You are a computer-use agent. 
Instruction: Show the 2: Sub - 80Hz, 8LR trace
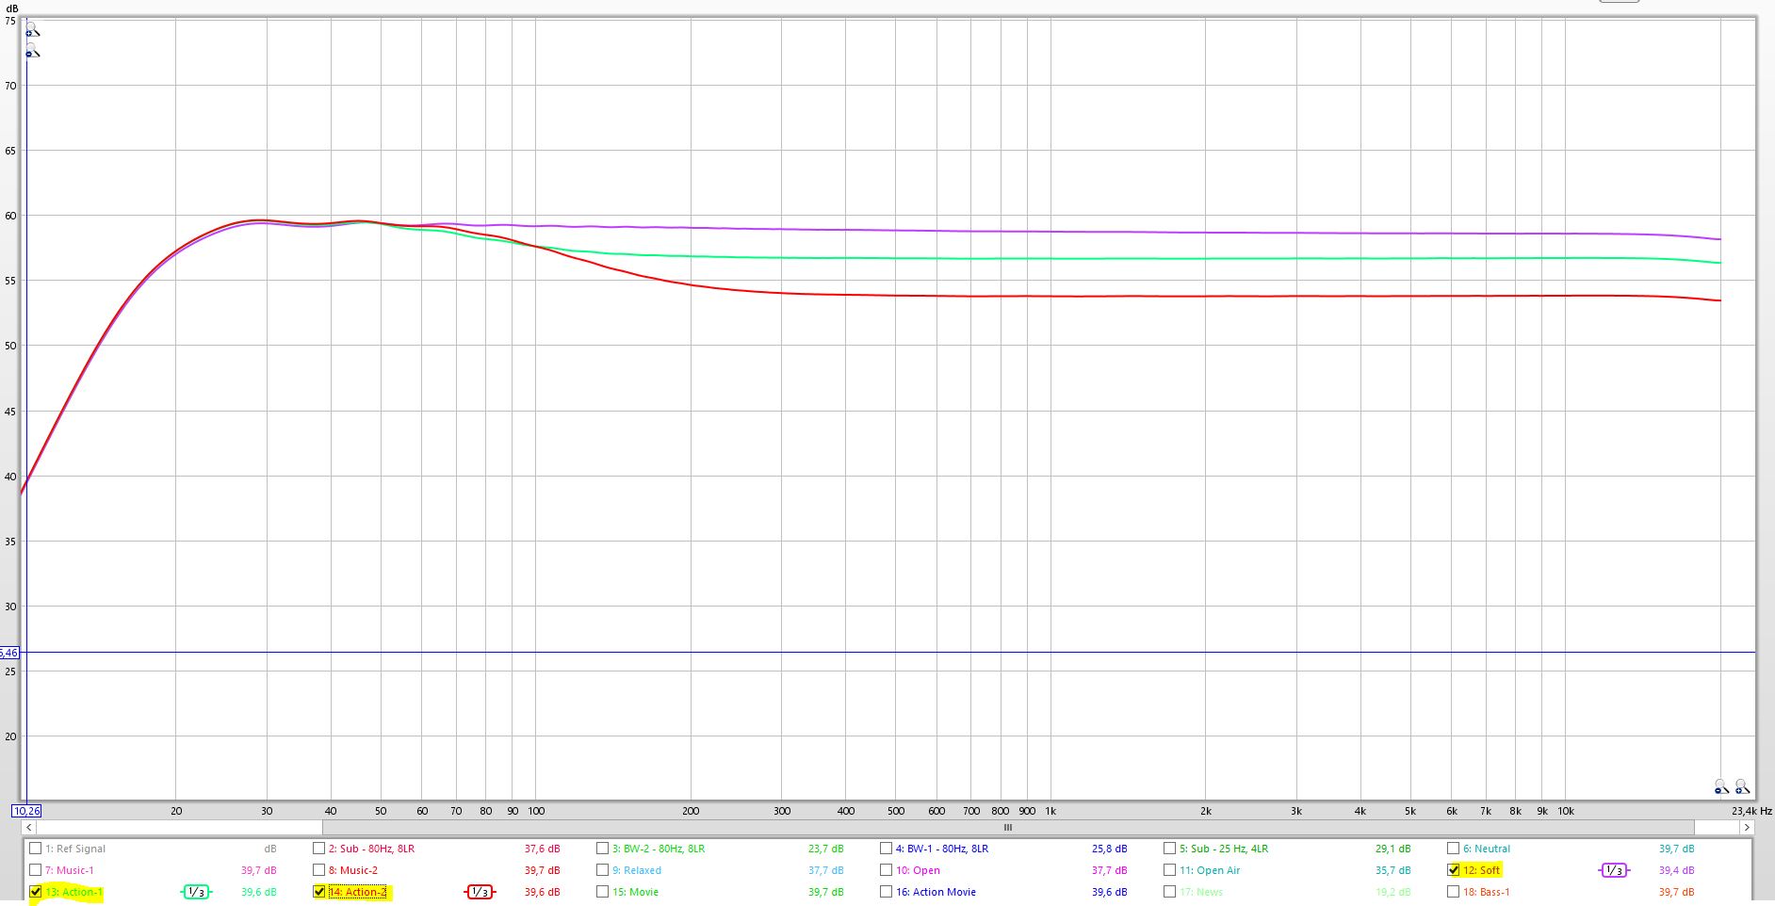(x=319, y=849)
